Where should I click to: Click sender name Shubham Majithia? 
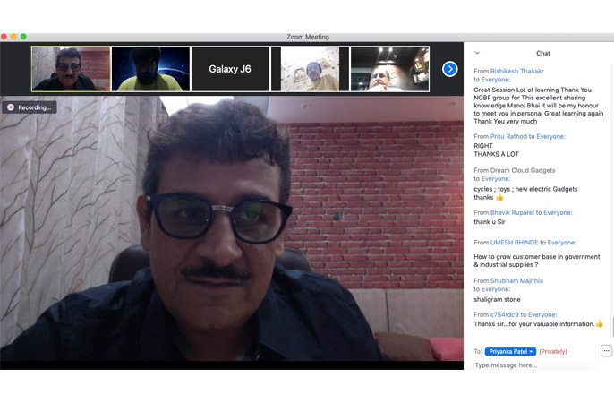click(x=516, y=281)
